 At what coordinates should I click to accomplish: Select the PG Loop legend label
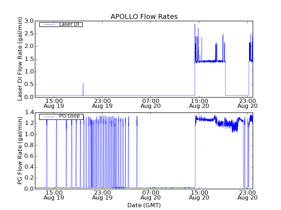click(69, 116)
